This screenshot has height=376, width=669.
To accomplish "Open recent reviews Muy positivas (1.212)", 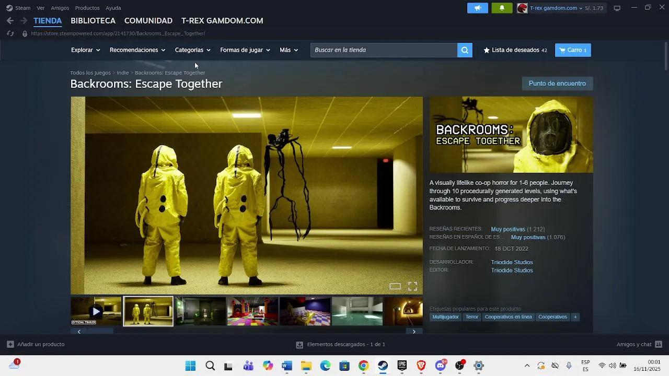I will (x=517, y=229).
